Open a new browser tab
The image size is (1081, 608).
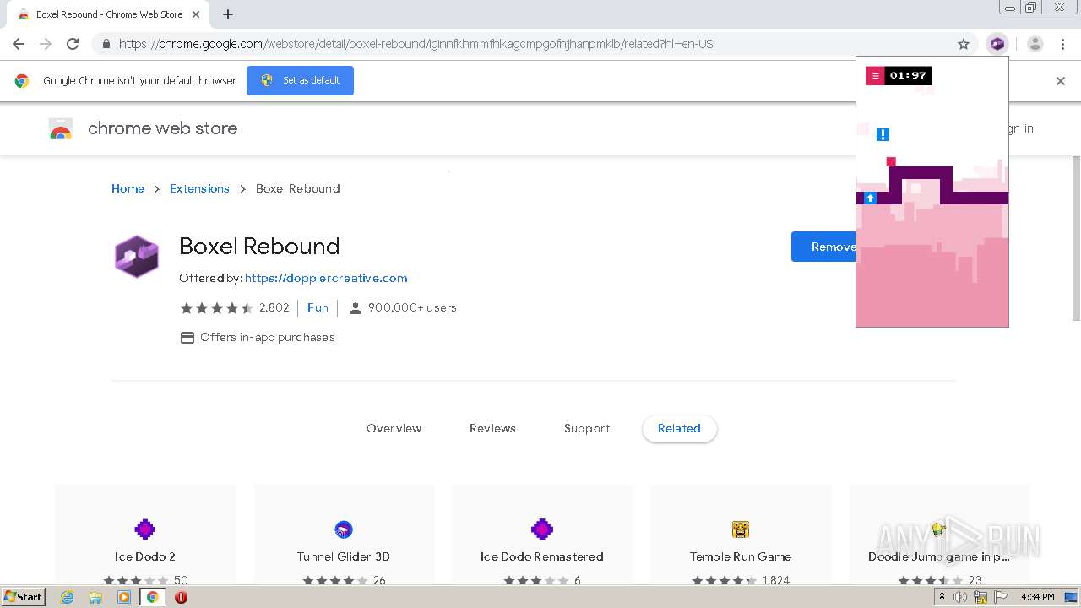tap(228, 14)
